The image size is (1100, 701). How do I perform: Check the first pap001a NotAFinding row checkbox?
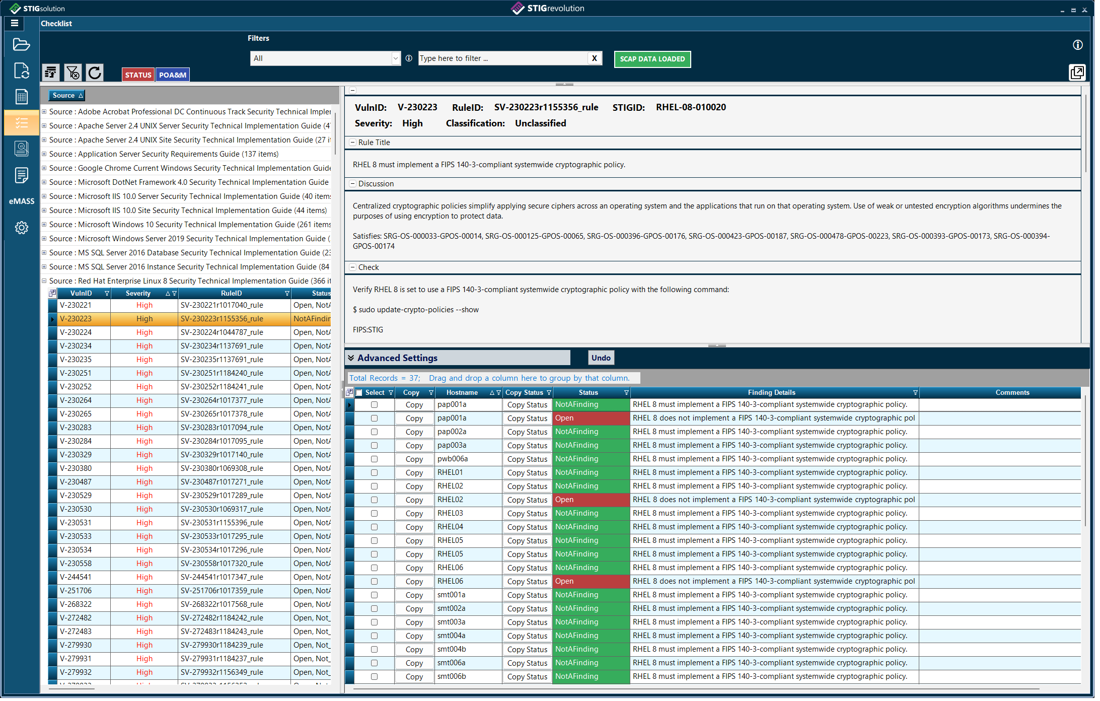coord(374,405)
